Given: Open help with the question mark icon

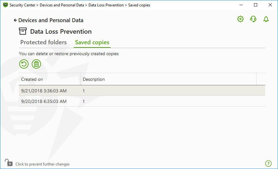Looking at the screenshot, I should point(268,164).
